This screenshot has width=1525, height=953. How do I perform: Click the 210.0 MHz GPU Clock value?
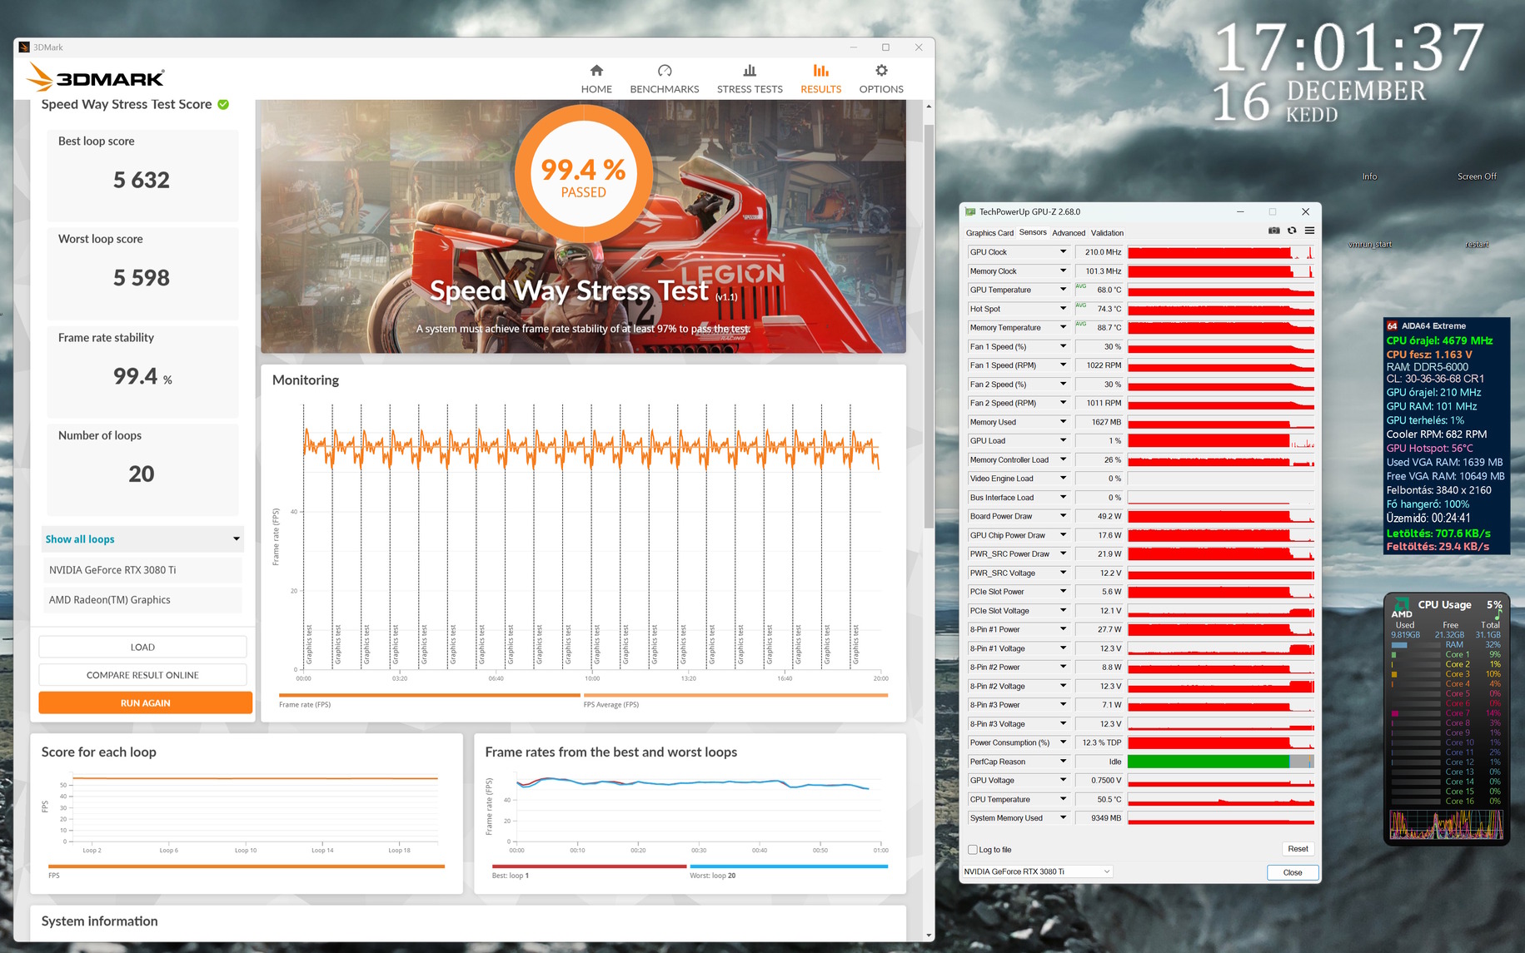pos(1099,252)
